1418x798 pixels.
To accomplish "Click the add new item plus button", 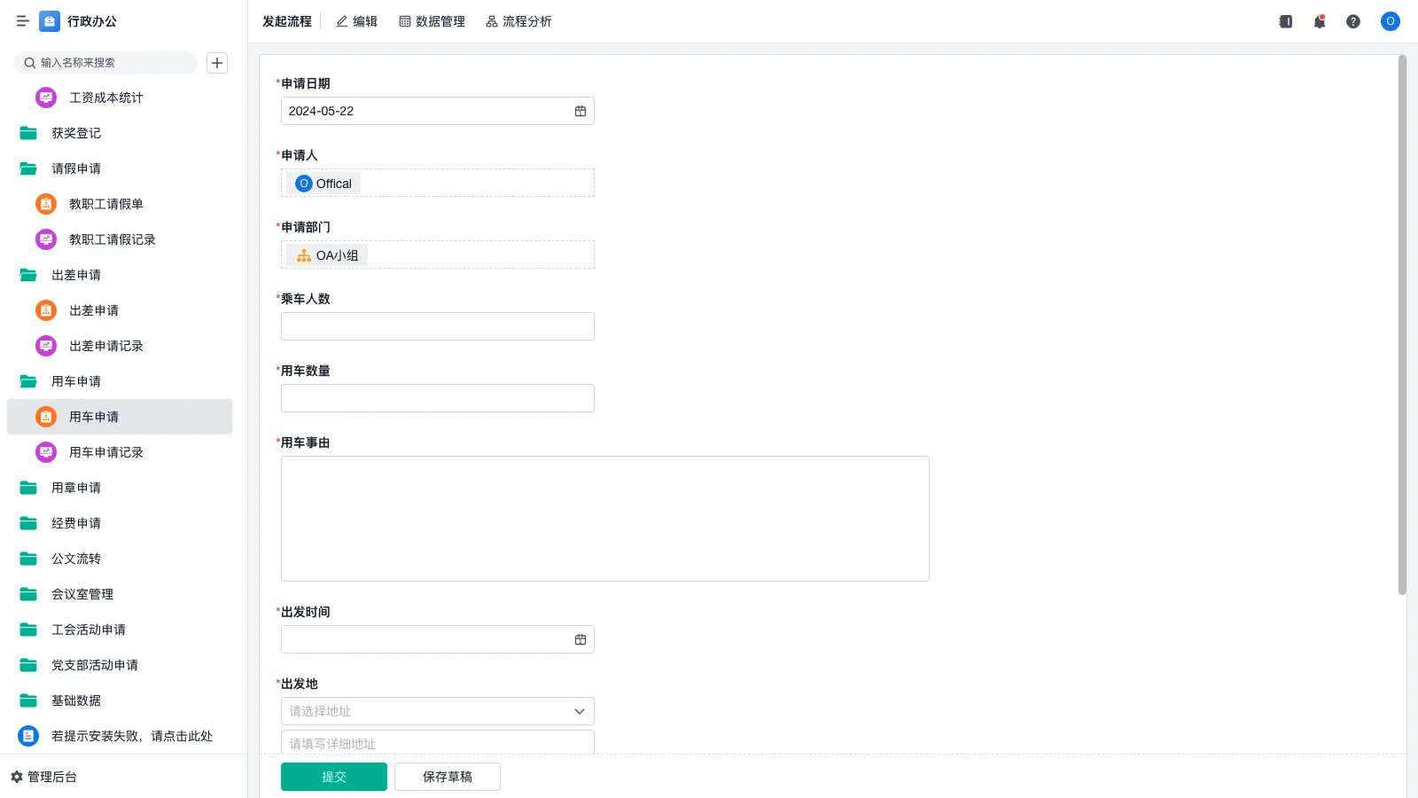I will 217,63.
